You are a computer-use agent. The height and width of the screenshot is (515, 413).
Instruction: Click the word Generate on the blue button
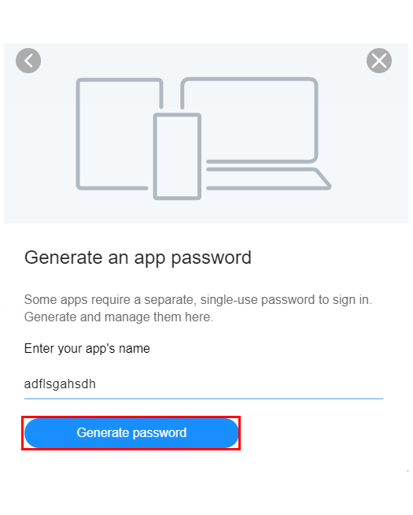coord(103,432)
